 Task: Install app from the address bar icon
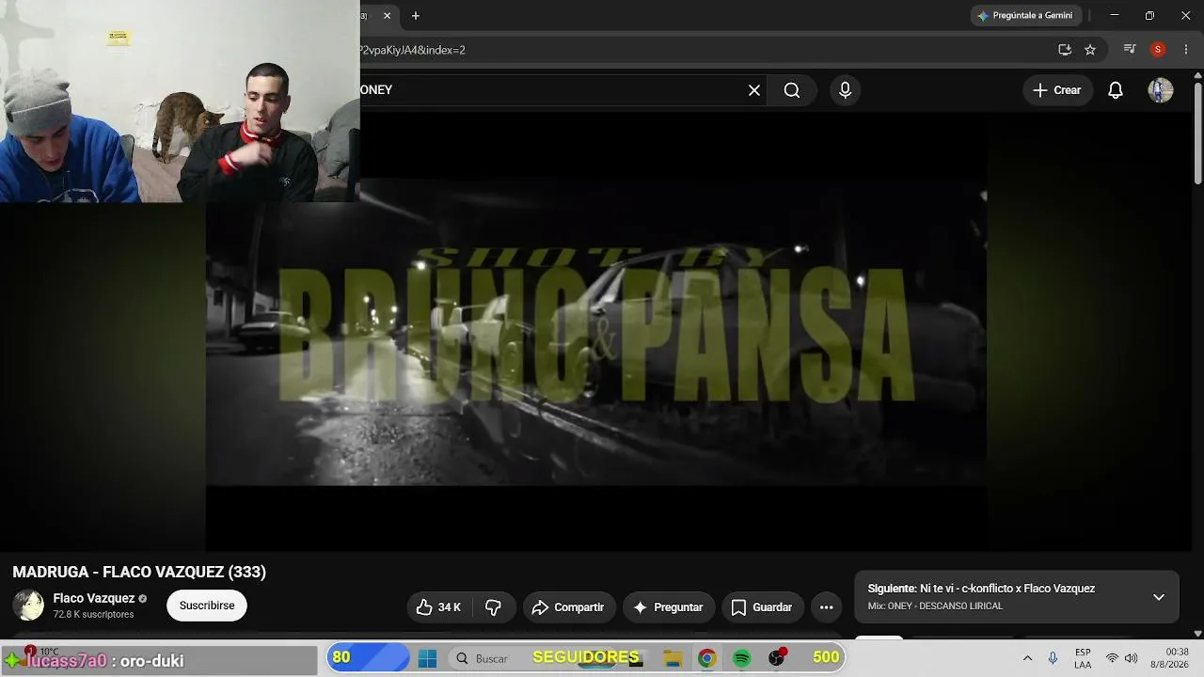click(1065, 50)
